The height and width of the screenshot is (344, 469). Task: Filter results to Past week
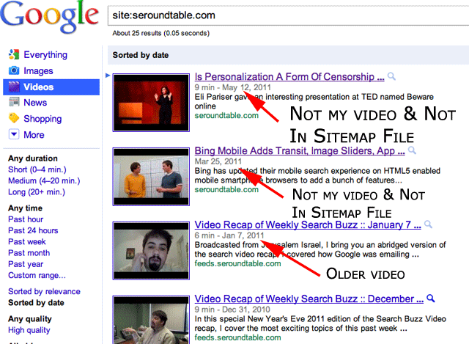(27, 241)
